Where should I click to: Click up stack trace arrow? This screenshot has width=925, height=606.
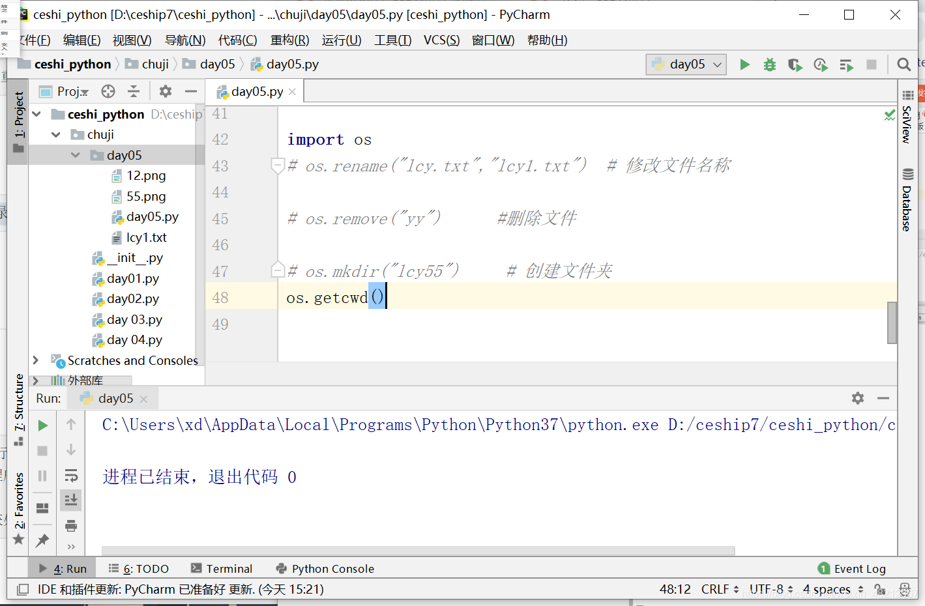pyautogui.click(x=71, y=425)
